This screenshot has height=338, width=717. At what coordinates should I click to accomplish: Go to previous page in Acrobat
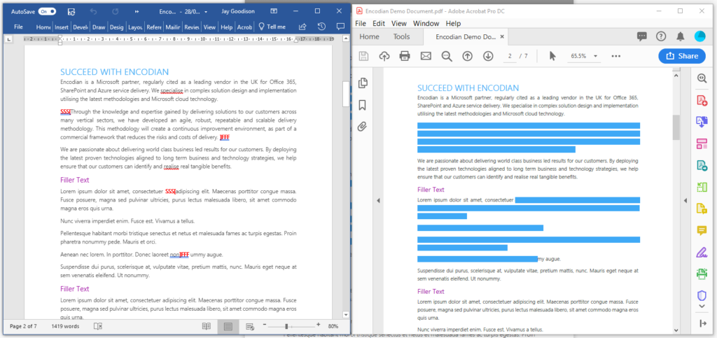[x=467, y=56]
